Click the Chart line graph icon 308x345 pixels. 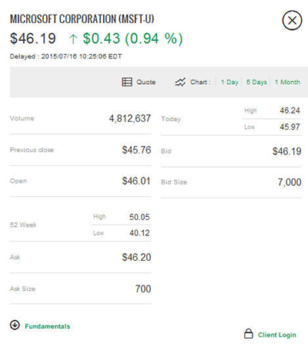pyautogui.click(x=180, y=82)
